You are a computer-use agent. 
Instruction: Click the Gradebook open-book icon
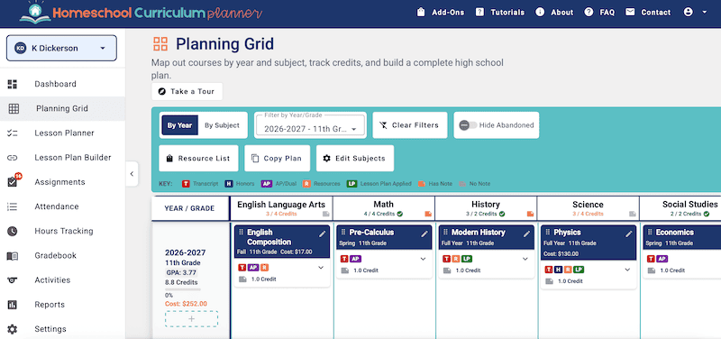(x=13, y=256)
